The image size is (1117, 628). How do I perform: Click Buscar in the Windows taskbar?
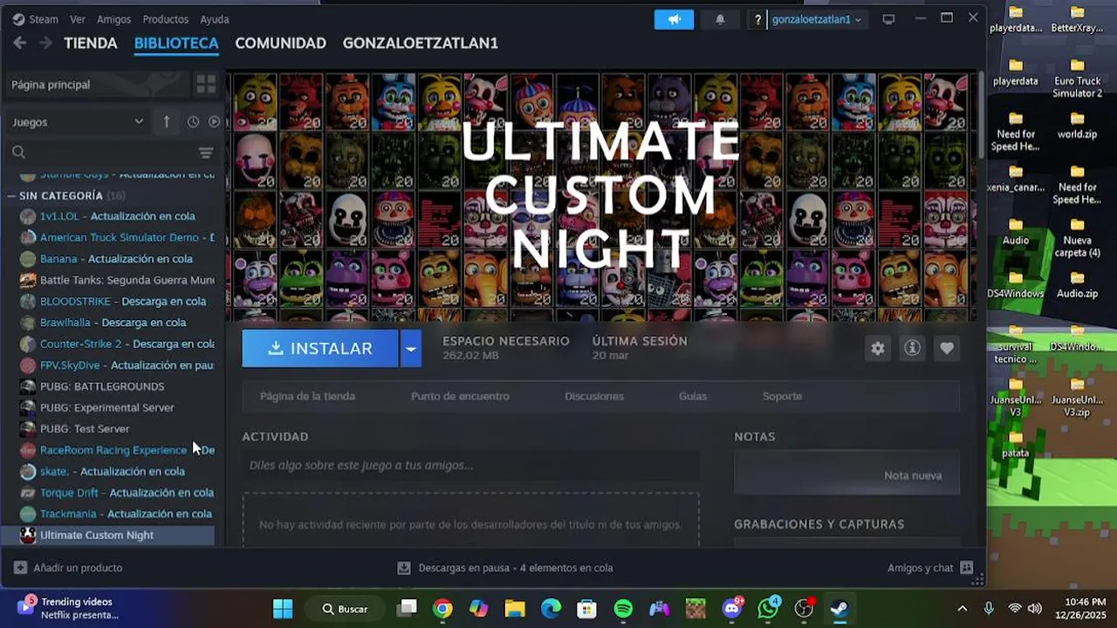click(345, 609)
